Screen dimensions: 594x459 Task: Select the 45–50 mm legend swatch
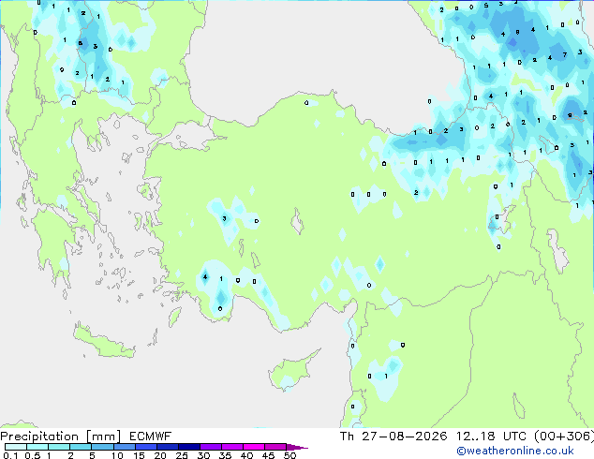click(x=275, y=447)
